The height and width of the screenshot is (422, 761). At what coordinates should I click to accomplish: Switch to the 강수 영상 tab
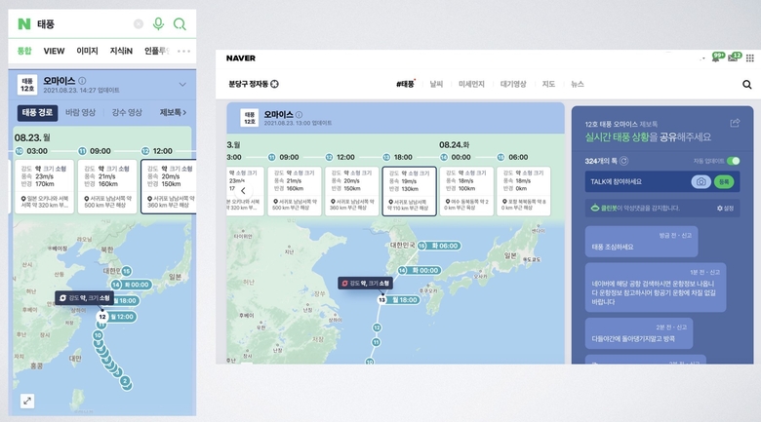point(127,112)
